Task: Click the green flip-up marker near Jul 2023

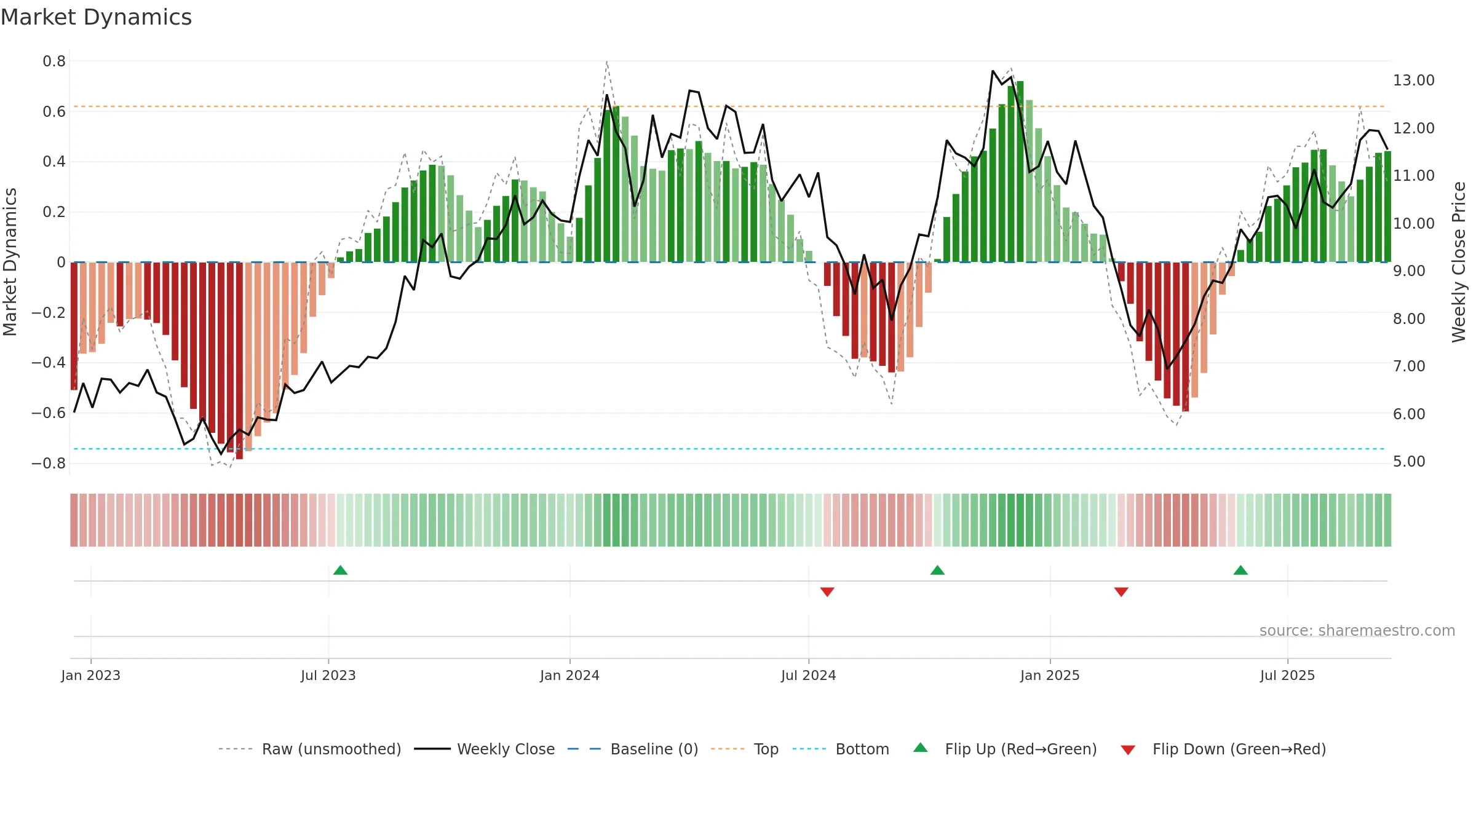Action: [x=340, y=570]
